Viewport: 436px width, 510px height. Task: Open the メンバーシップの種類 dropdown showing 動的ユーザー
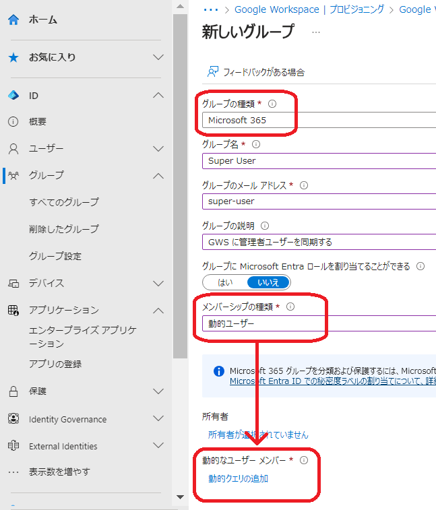[x=319, y=323]
